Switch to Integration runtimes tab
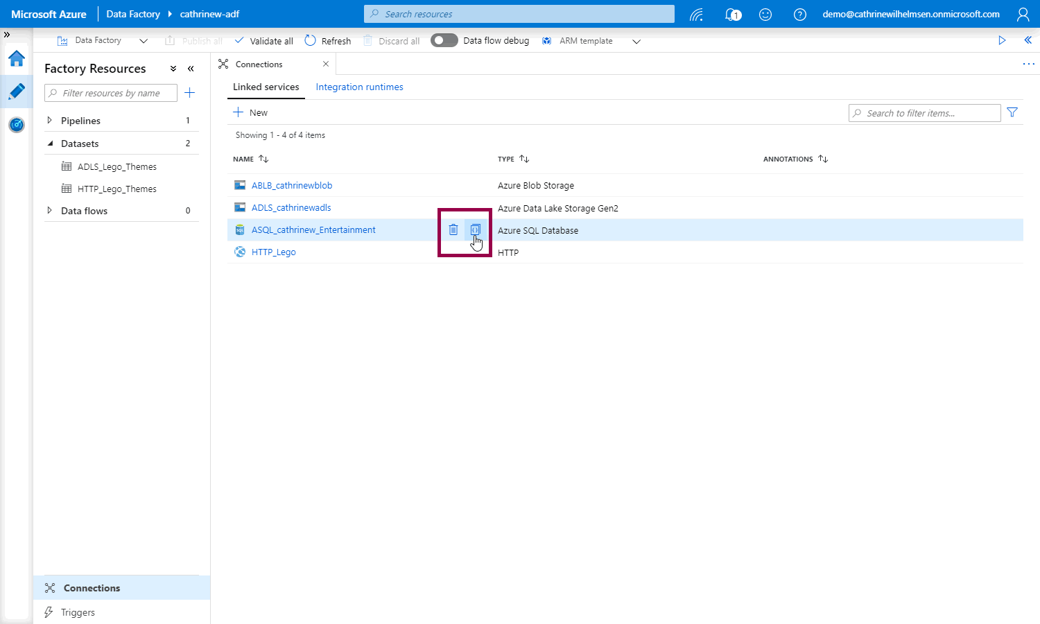Image resolution: width=1040 pixels, height=624 pixels. (x=359, y=87)
